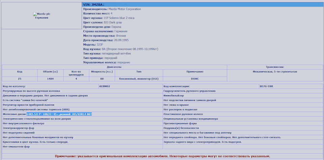Click the body code line "Код кузова: BA"
The width and height of the screenshot is (324, 160).
point(121,49)
